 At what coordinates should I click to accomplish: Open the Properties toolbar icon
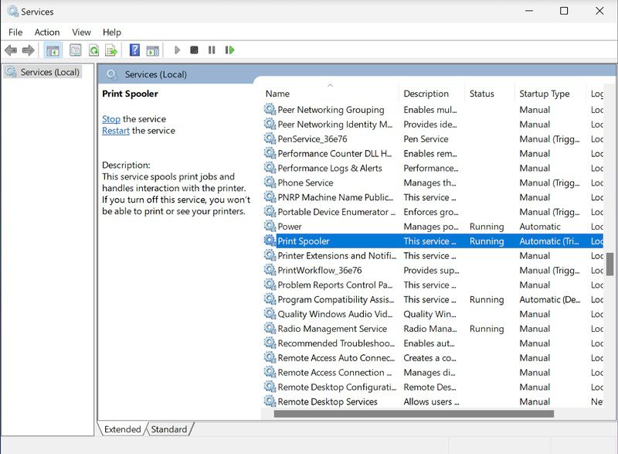[x=75, y=50]
